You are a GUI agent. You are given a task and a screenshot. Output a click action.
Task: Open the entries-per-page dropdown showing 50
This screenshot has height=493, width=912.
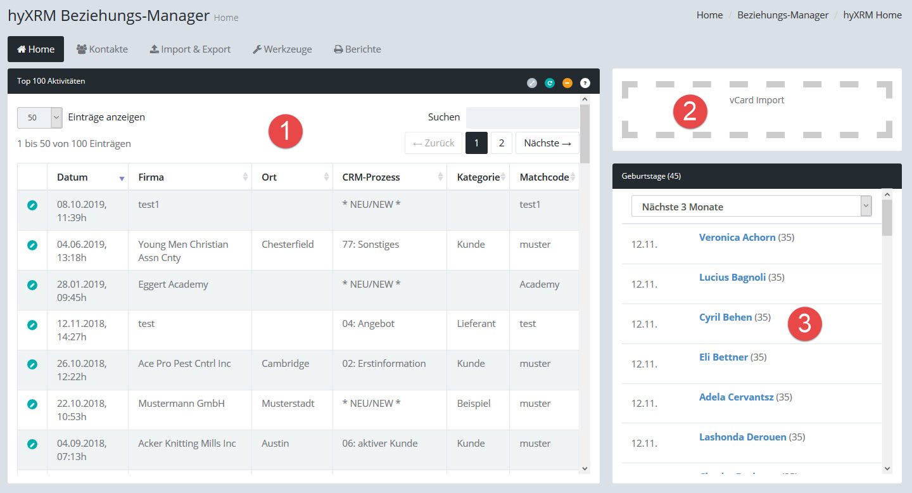point(39,118)
